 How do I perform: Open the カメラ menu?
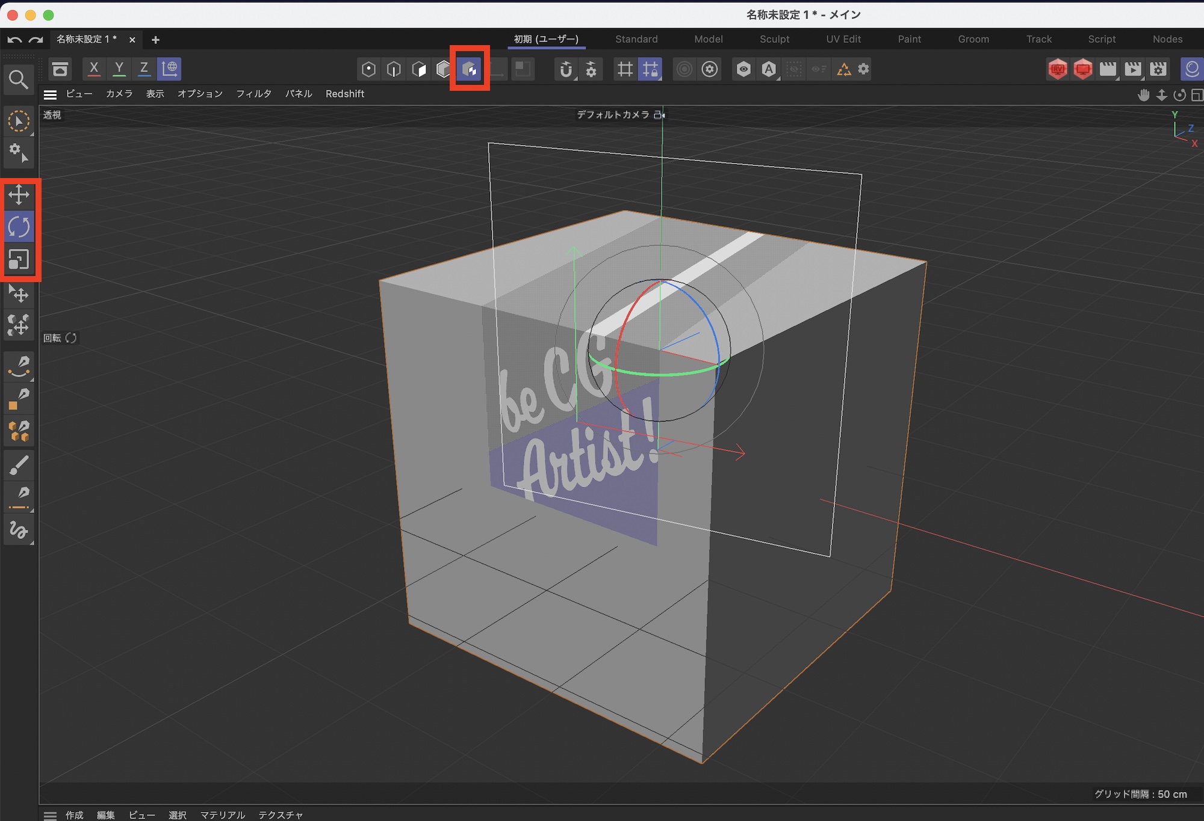pyautogui.click(x=119, y=94)
